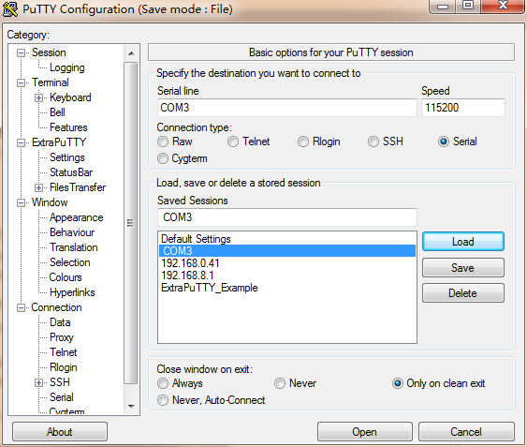Show the About dialog

(60, 432)
